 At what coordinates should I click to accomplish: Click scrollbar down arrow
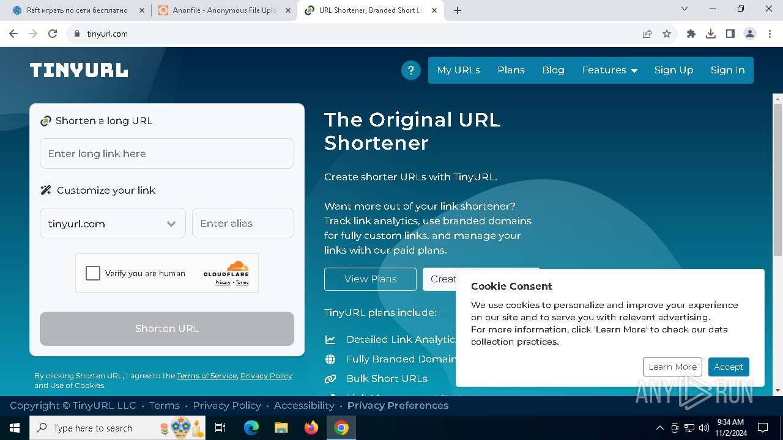click(777, 391)
